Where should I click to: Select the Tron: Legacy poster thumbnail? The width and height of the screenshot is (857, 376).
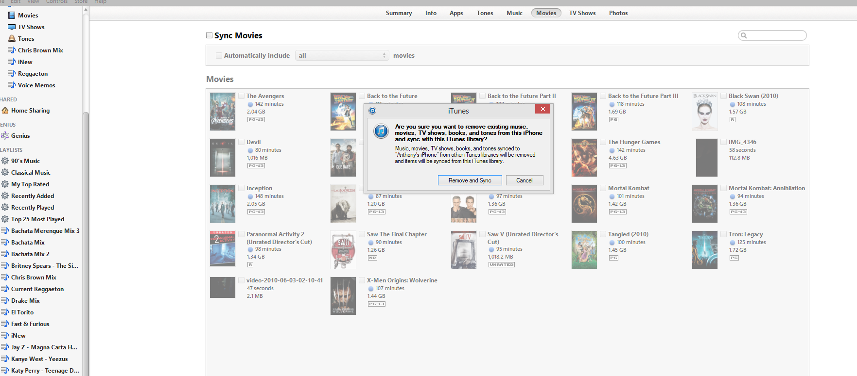pos(705,250)
